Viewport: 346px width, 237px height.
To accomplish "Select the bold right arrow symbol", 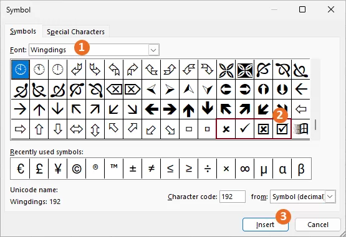I will (170, 109).
